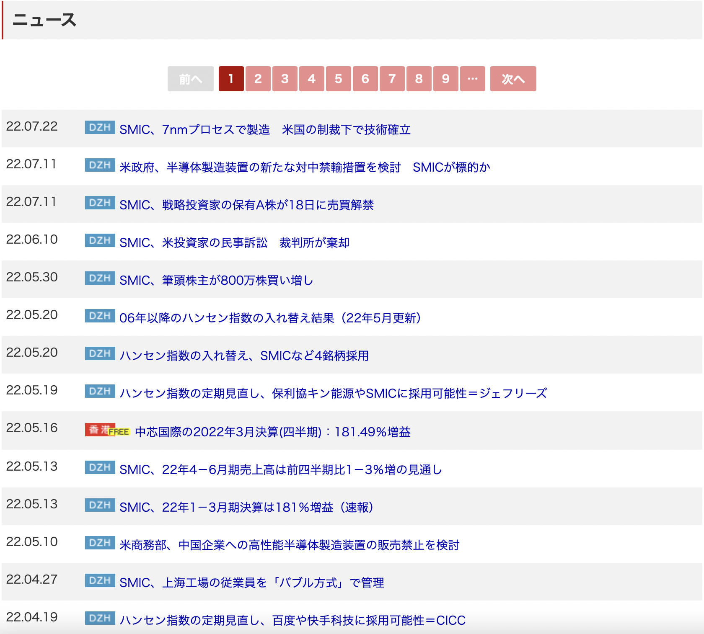Open article SMIC、筆頭株主が800万株買い増し
The height and width of the screenshot is (634, 704).
point(216,280)
